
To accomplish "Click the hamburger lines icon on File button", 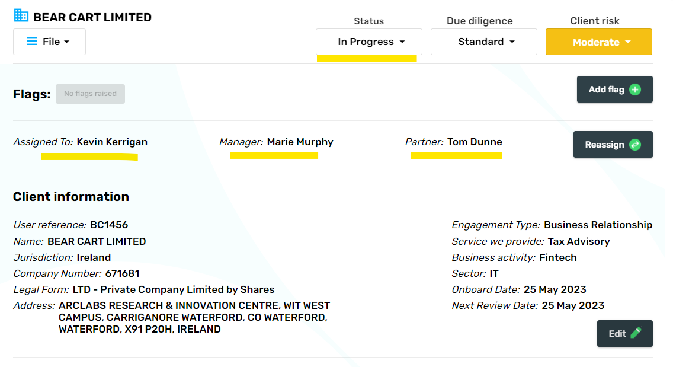I will (x=32, y=42).
